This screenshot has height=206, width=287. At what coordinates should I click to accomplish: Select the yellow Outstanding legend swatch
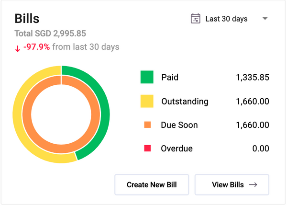tap(147, 101)
